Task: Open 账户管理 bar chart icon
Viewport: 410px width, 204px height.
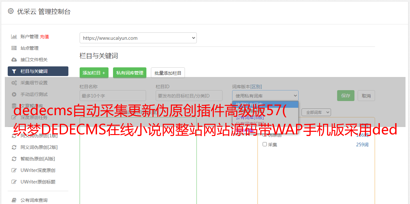Action: [x=14, y=37]
